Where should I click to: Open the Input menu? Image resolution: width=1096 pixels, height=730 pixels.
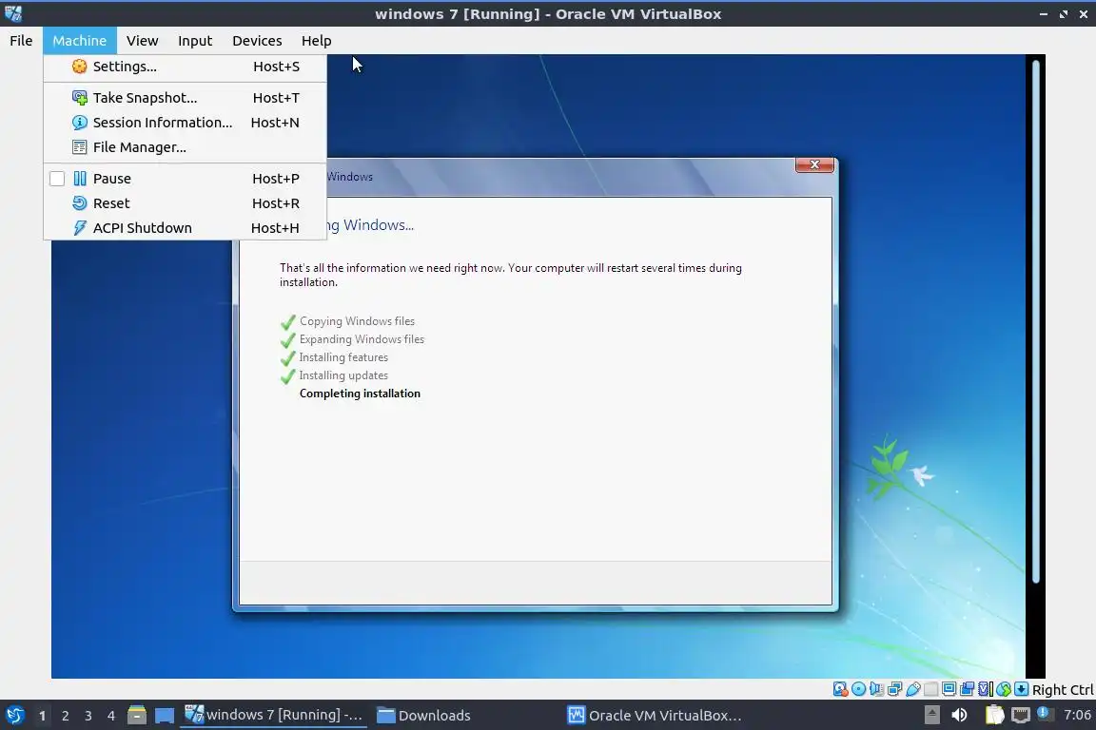point(195,41)
